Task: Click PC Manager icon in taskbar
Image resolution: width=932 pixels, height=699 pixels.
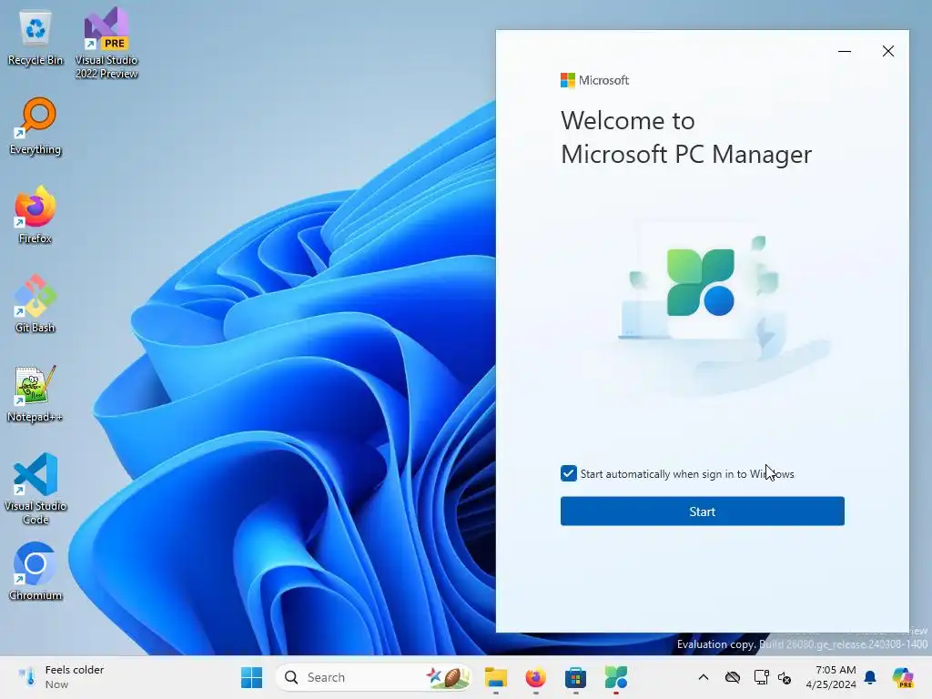Action: 616,677
